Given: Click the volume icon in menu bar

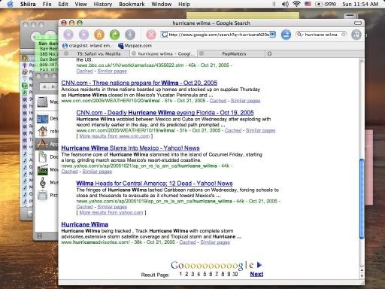Looking at the screenshot, I should click(285, 4).
